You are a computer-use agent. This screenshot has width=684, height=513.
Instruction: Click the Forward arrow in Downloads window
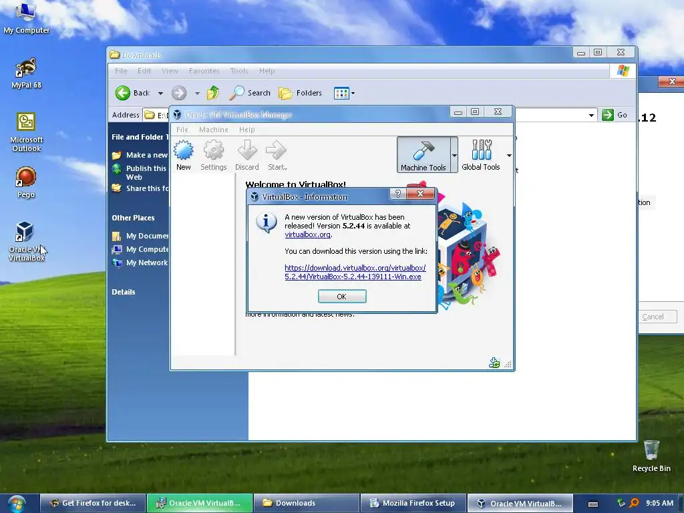(x=179, y=93)
